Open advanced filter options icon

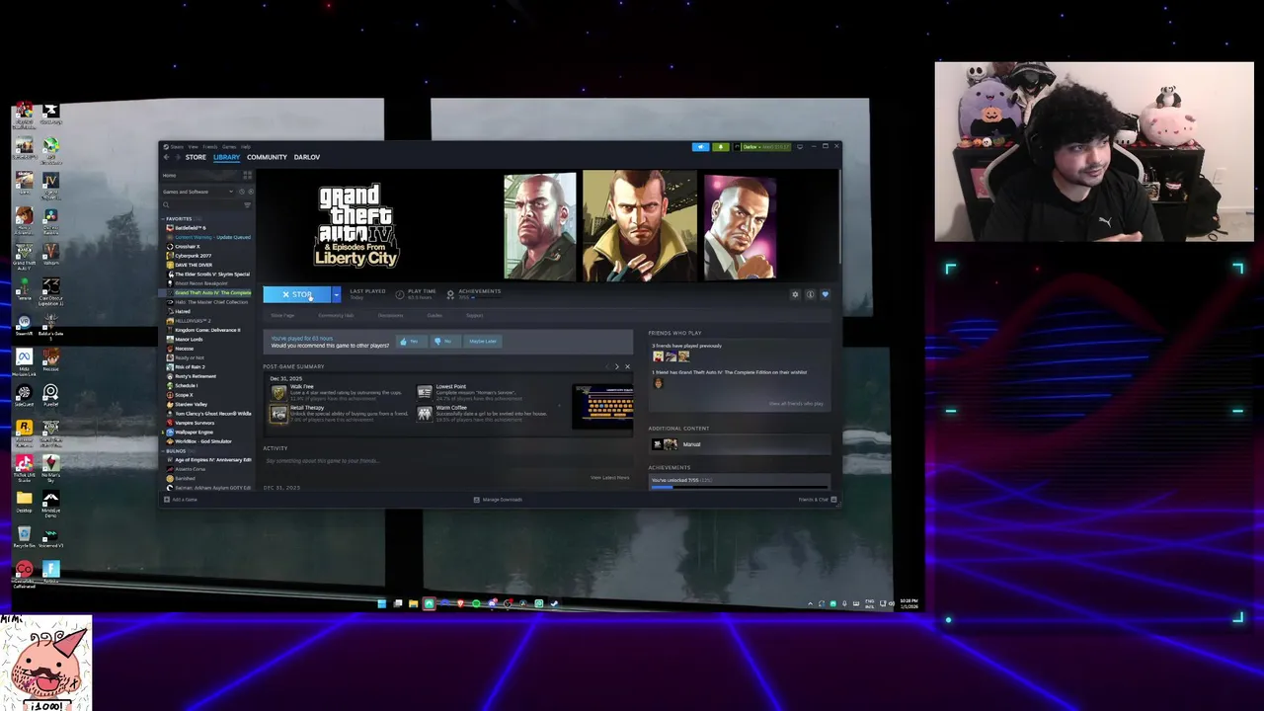(x=247, y=204)
